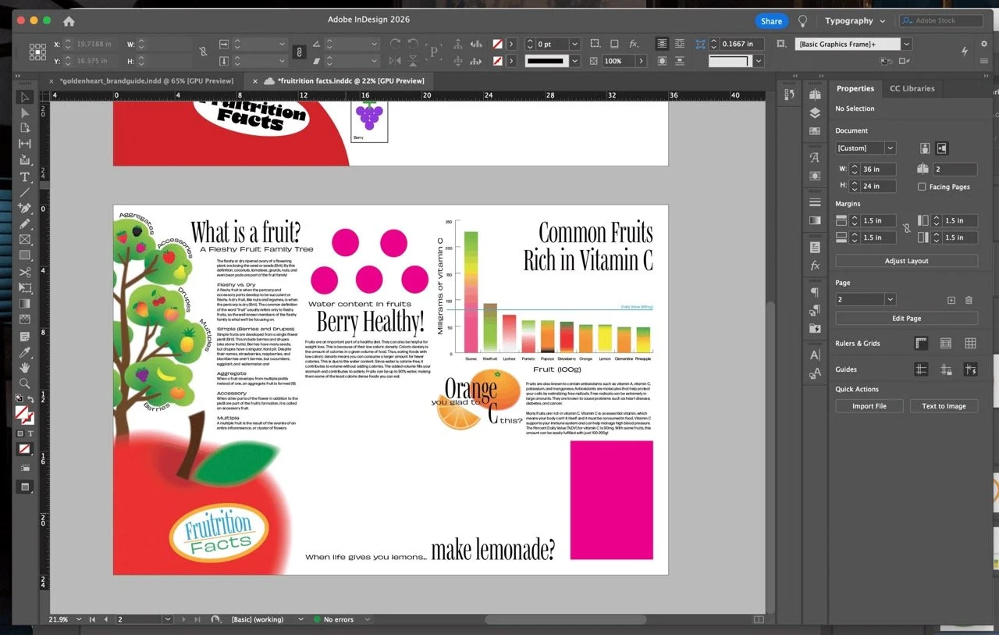This screenshot has height=635, width=999.
Task: Toggle Show Rulers in Rulers & Grids
Action: pyautogui.click(x=921, y=343)
